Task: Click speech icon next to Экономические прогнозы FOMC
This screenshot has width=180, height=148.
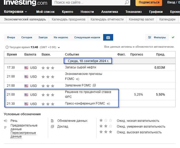Action: [x=78, y=79]
